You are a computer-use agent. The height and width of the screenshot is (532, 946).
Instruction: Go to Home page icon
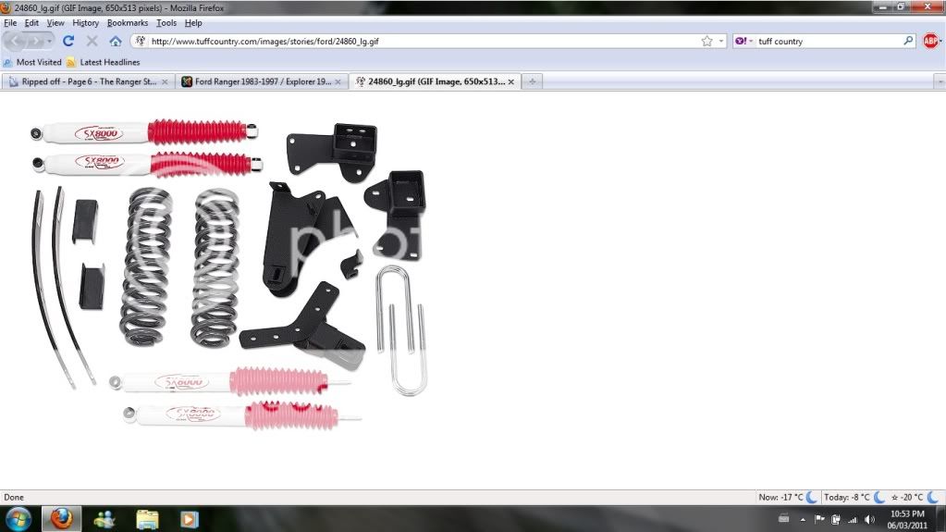click(116, 42)
